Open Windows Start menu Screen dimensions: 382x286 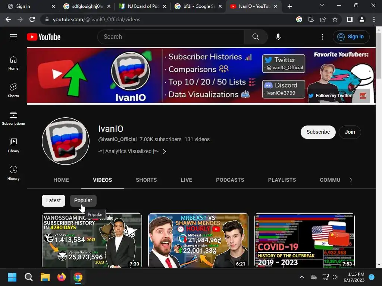pos(12,277)
